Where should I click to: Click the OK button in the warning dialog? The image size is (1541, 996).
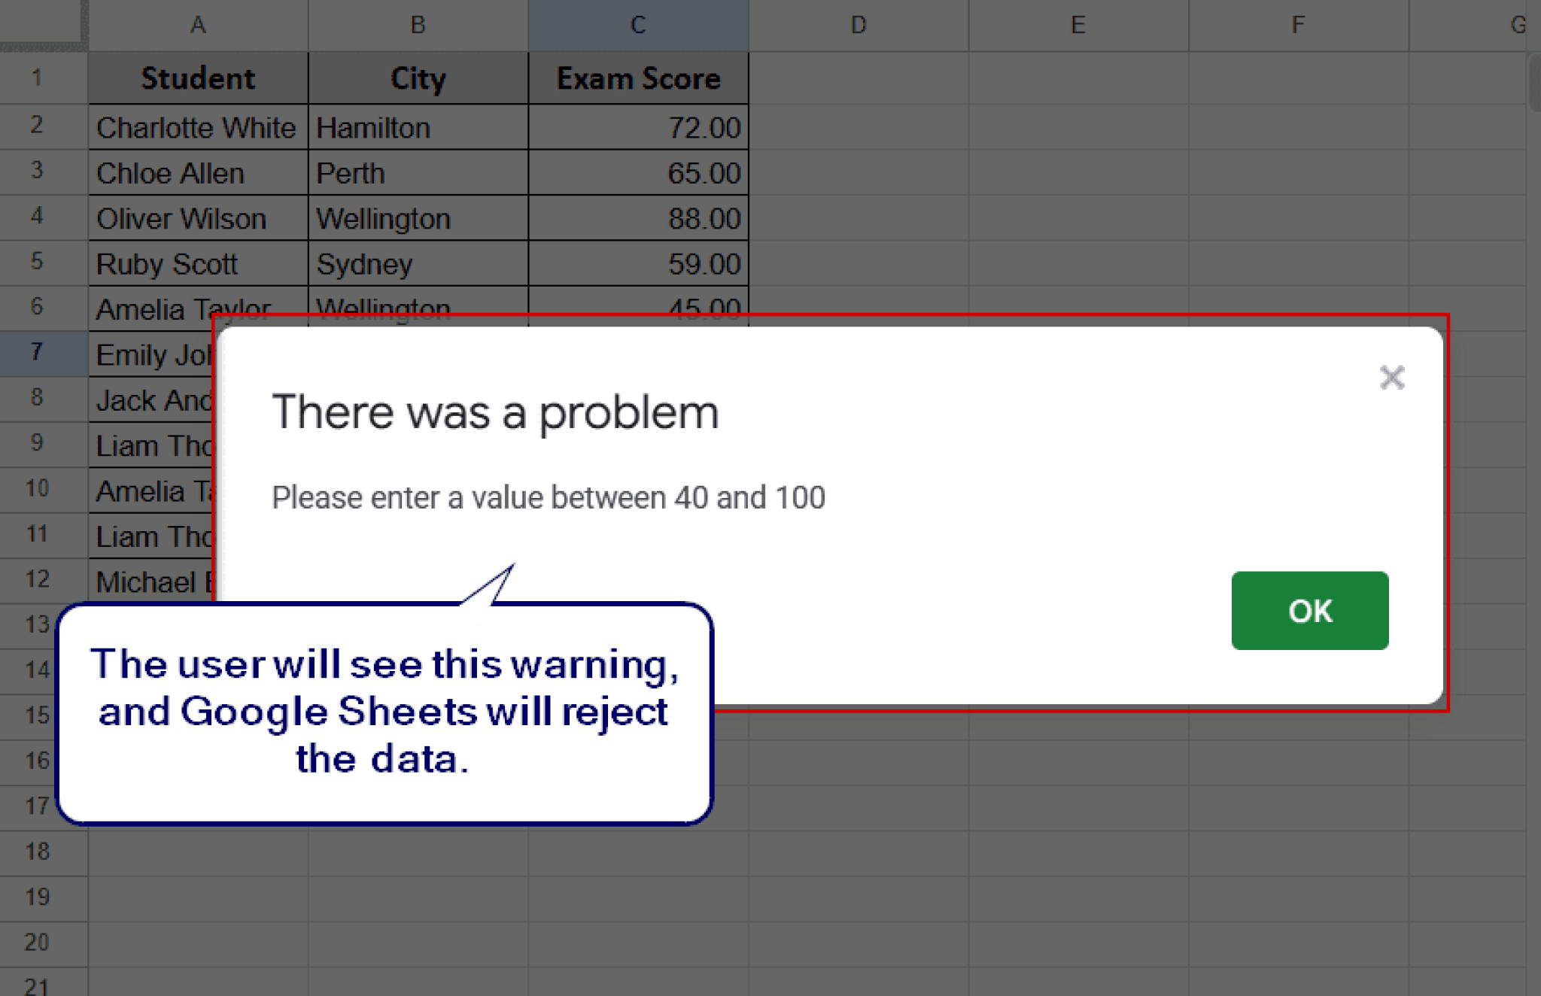[x=1309, y=612]
